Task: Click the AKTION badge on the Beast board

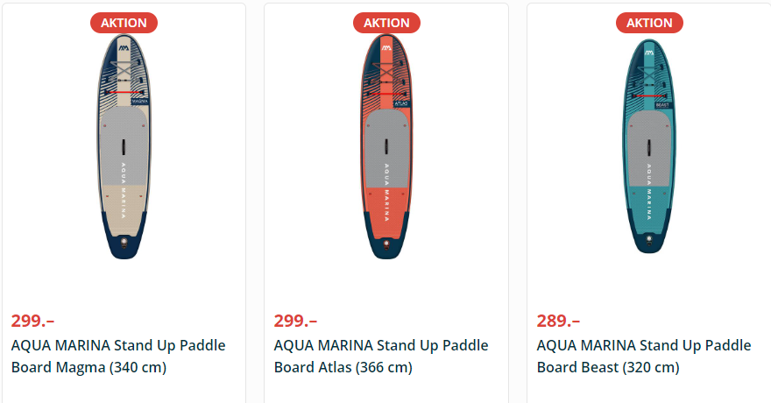Action: pos(649,23)
